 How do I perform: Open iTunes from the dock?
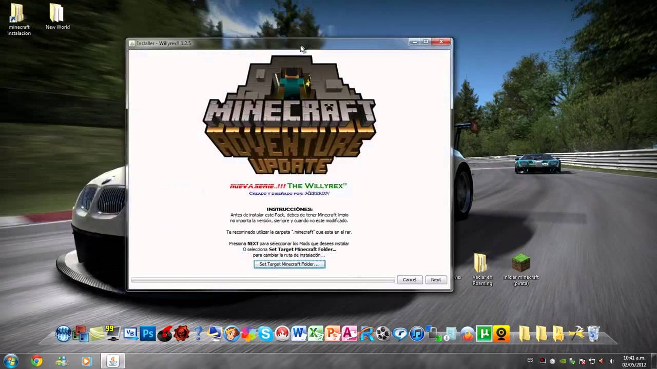(417, 334)
